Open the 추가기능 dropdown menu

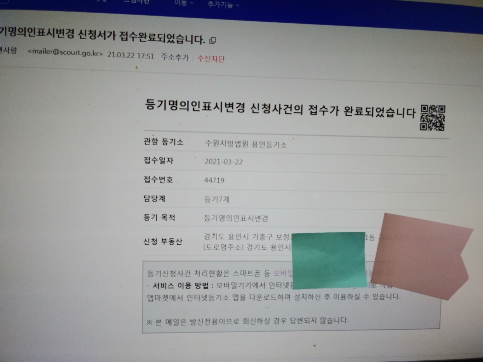pyautogui.click(x=223, y=4)
